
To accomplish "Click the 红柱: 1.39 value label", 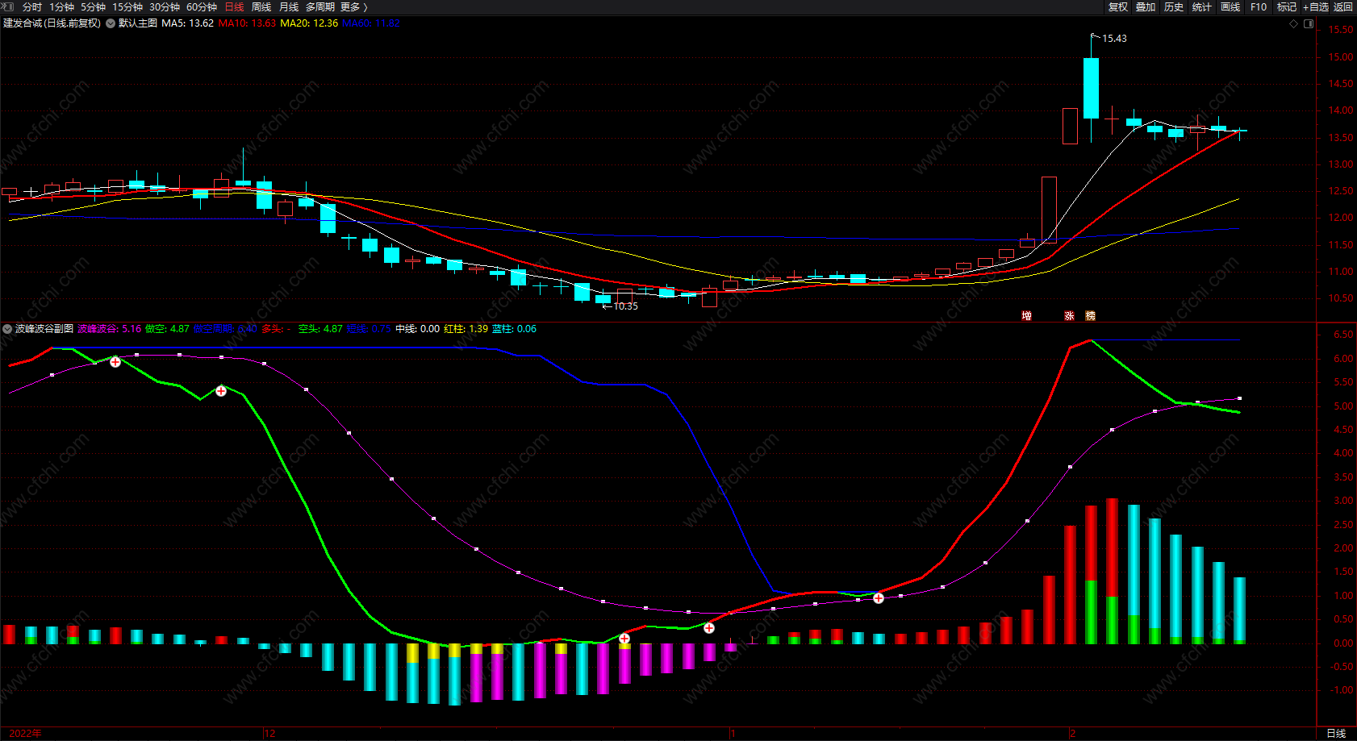I will 466,329.
